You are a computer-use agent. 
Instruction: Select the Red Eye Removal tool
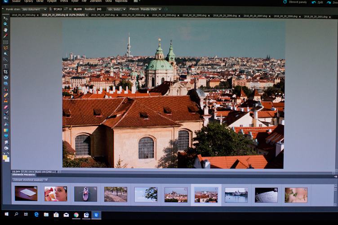[5, 89]
